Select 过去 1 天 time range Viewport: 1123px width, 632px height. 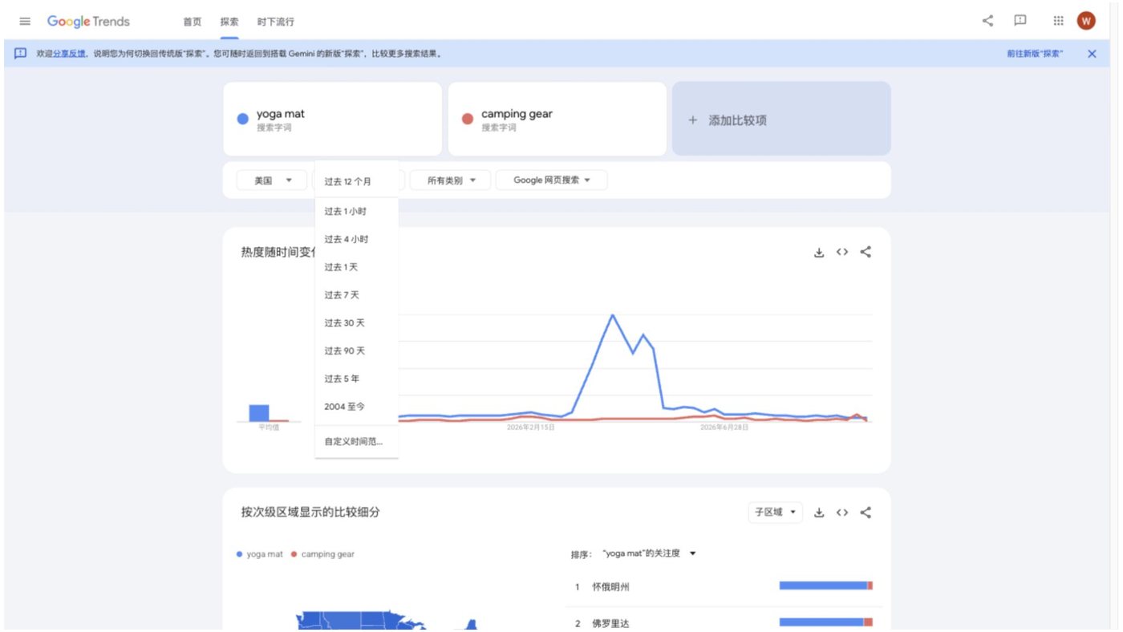click(x=356, y=267)
